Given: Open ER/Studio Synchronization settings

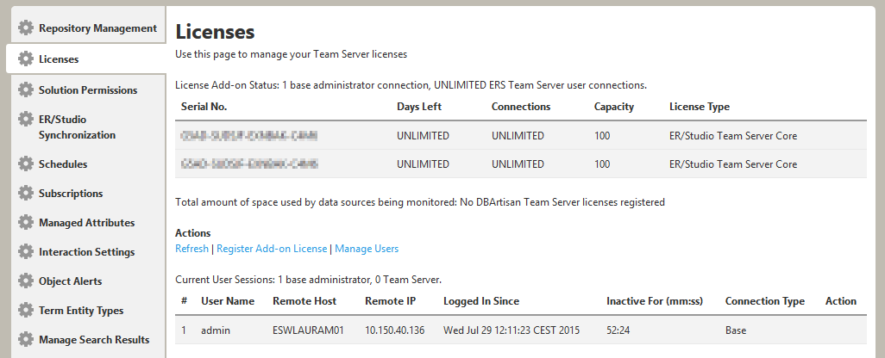Looking at the screenshot, I should click(78, 127).
